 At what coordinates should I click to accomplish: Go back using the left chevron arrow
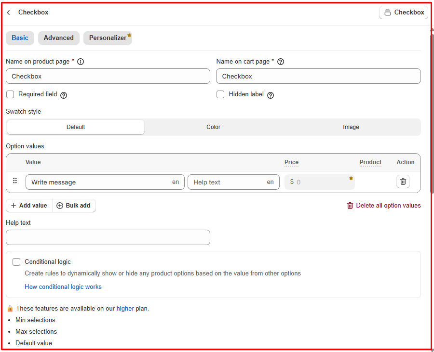(x=9, y=13)
